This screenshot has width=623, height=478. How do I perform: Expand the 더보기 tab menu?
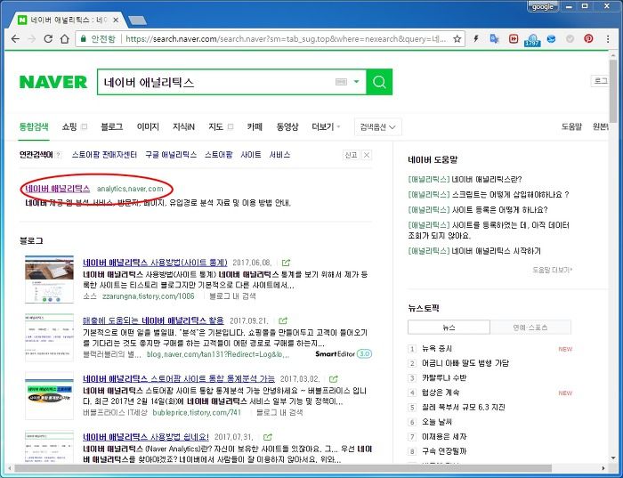pyautogui.click(x=327, y=126)
